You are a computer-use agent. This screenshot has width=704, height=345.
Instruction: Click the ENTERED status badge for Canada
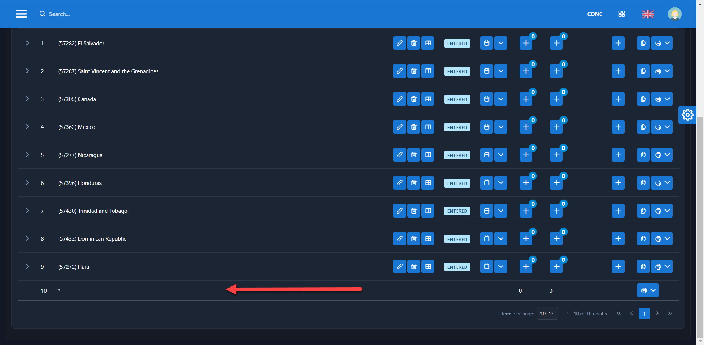tap(457, 99)
